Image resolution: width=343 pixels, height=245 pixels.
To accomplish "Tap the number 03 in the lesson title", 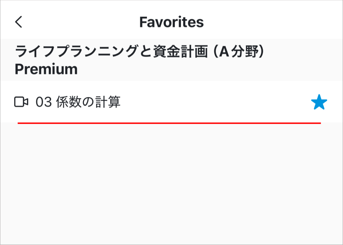I will click(x=43, y=102).
